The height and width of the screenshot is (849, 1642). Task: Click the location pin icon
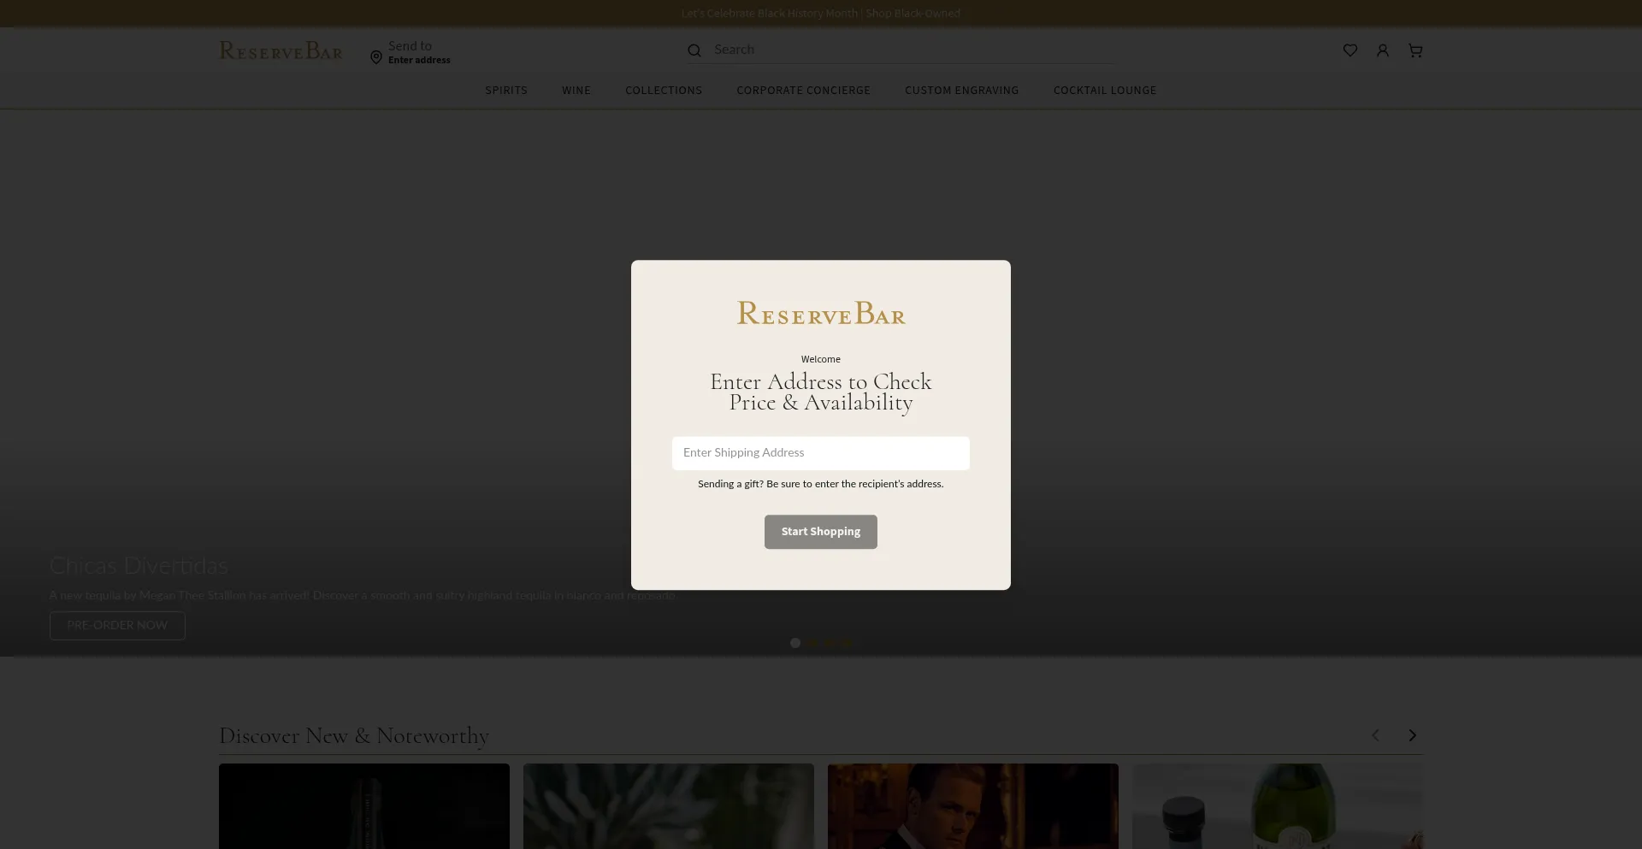[376, 57]
